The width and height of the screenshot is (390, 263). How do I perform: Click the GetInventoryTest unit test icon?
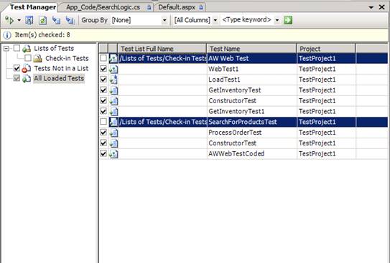(x=113, y=90)
